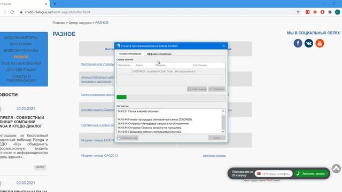The image size is (342, 192).
Task: Open ВИДЕОМАТЕРИАЛЫ in the sidebar menu
Action: [21, 51]
